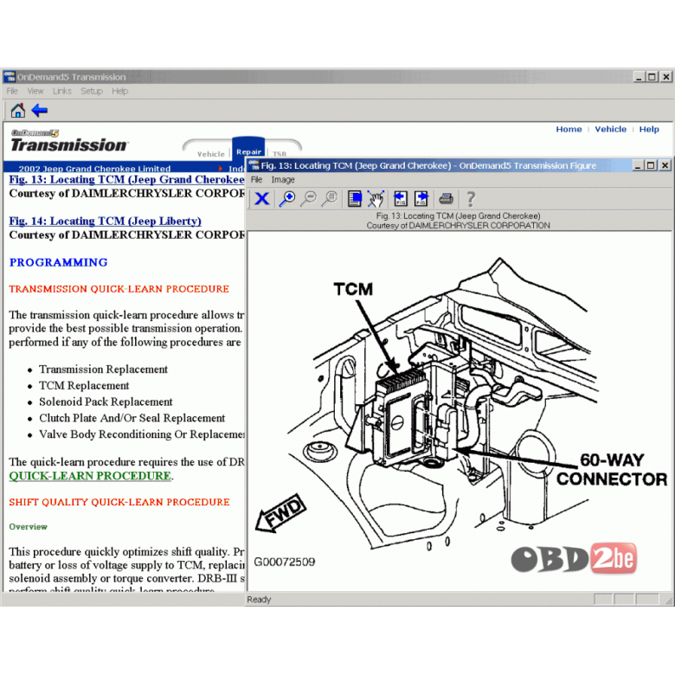Click the Help link at top right
675x675 pixels.
click(x=649, y=129)
